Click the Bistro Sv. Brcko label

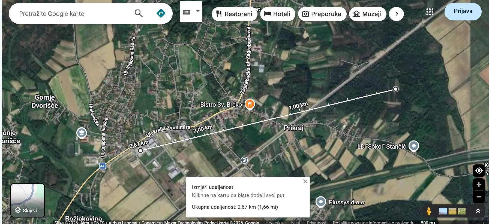(x=221, y=105)
